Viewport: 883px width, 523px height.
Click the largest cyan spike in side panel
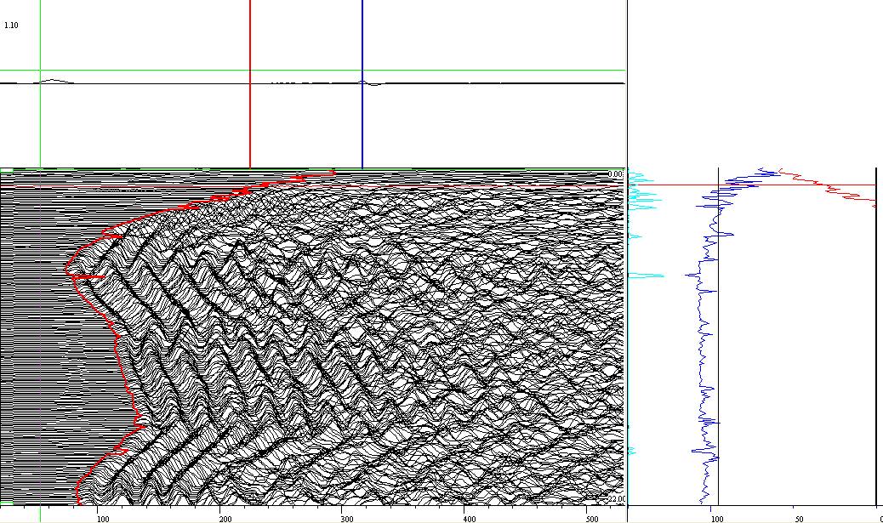tap(648, 276)
